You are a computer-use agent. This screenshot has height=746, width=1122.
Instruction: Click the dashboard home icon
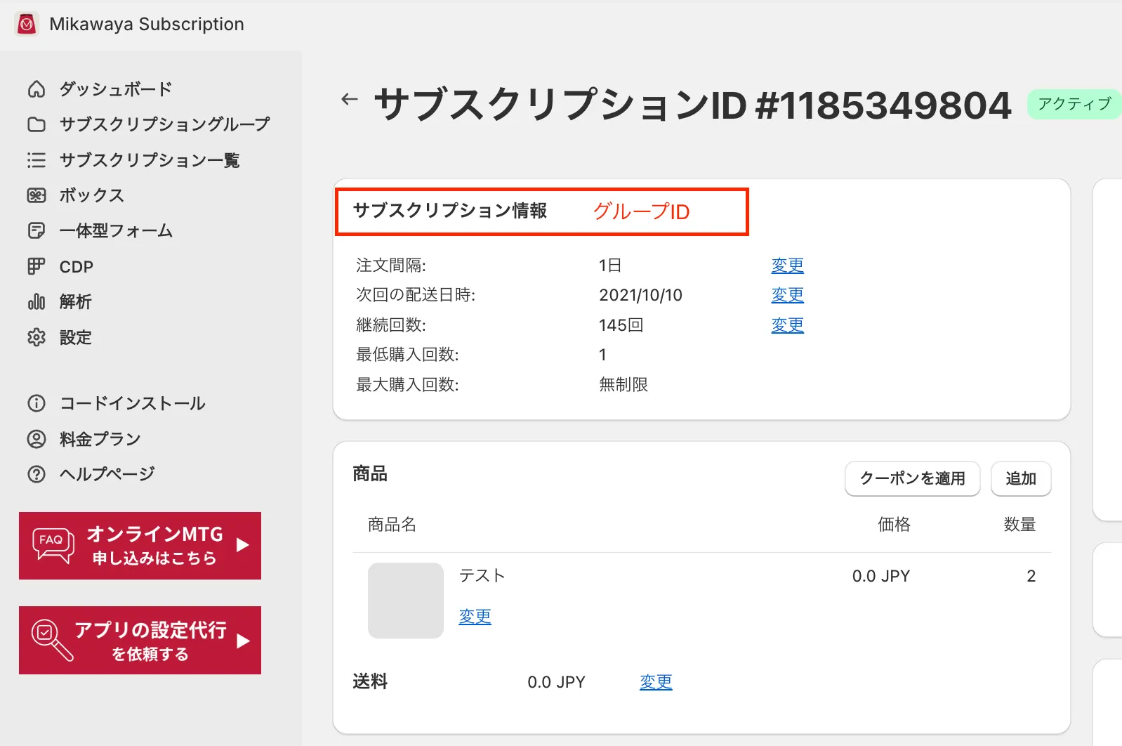pos(37,89)
